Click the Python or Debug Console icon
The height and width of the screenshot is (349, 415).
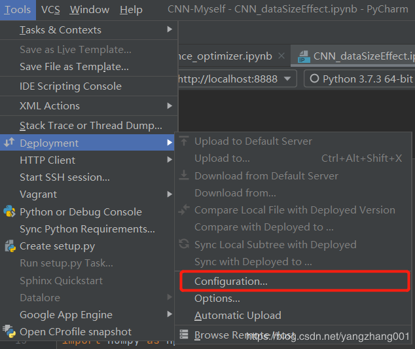[x=9, y=211]
